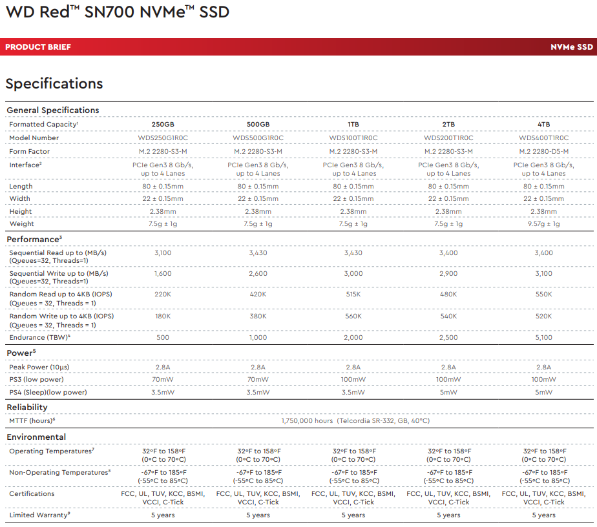The width and height of the screenshot is (597, 527).
Task: Click the "2,900" sequential write value
Action: coord(448,274)
